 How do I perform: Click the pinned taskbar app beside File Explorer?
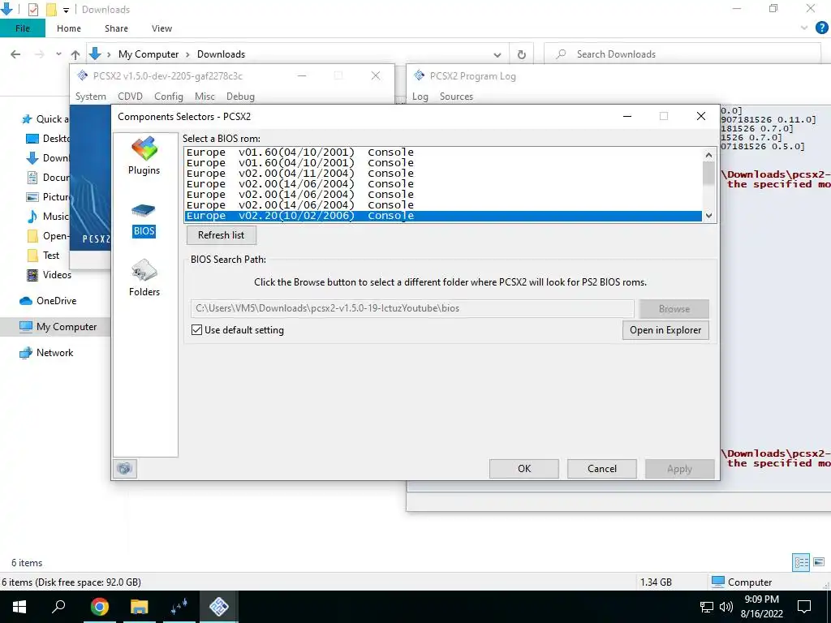click(179, 606)
